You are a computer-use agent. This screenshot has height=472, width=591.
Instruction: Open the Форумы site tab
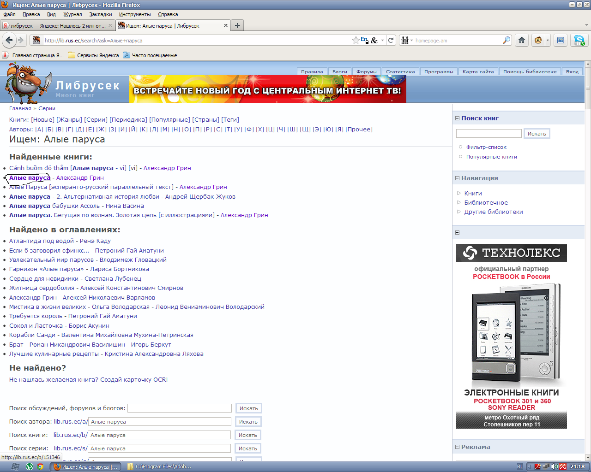click(x=367, y=71)
